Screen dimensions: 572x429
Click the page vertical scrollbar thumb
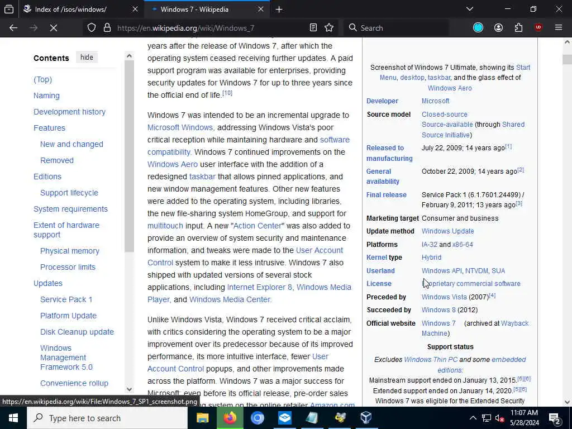pyautogui.click(x=567, y=59)
